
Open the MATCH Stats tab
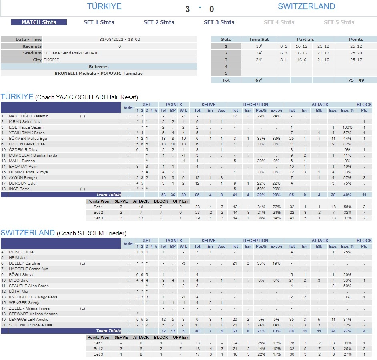point(39,22)
